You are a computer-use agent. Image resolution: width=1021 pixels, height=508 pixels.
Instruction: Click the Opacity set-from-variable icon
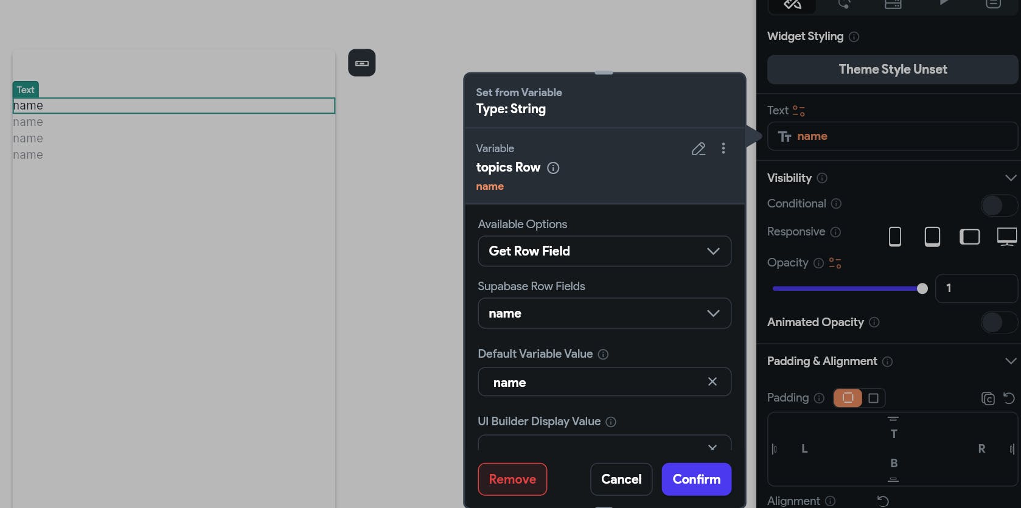tap(835, 263)
